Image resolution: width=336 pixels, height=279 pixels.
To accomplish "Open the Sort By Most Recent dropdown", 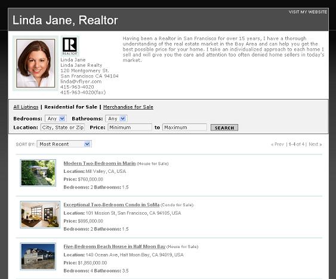I will (64, 144).
